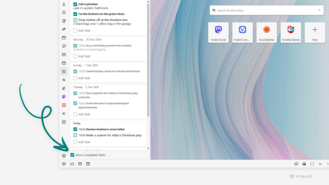Screen dimensions: 329x185
Task: Open the Feeds panel
Action: [64, 80]
